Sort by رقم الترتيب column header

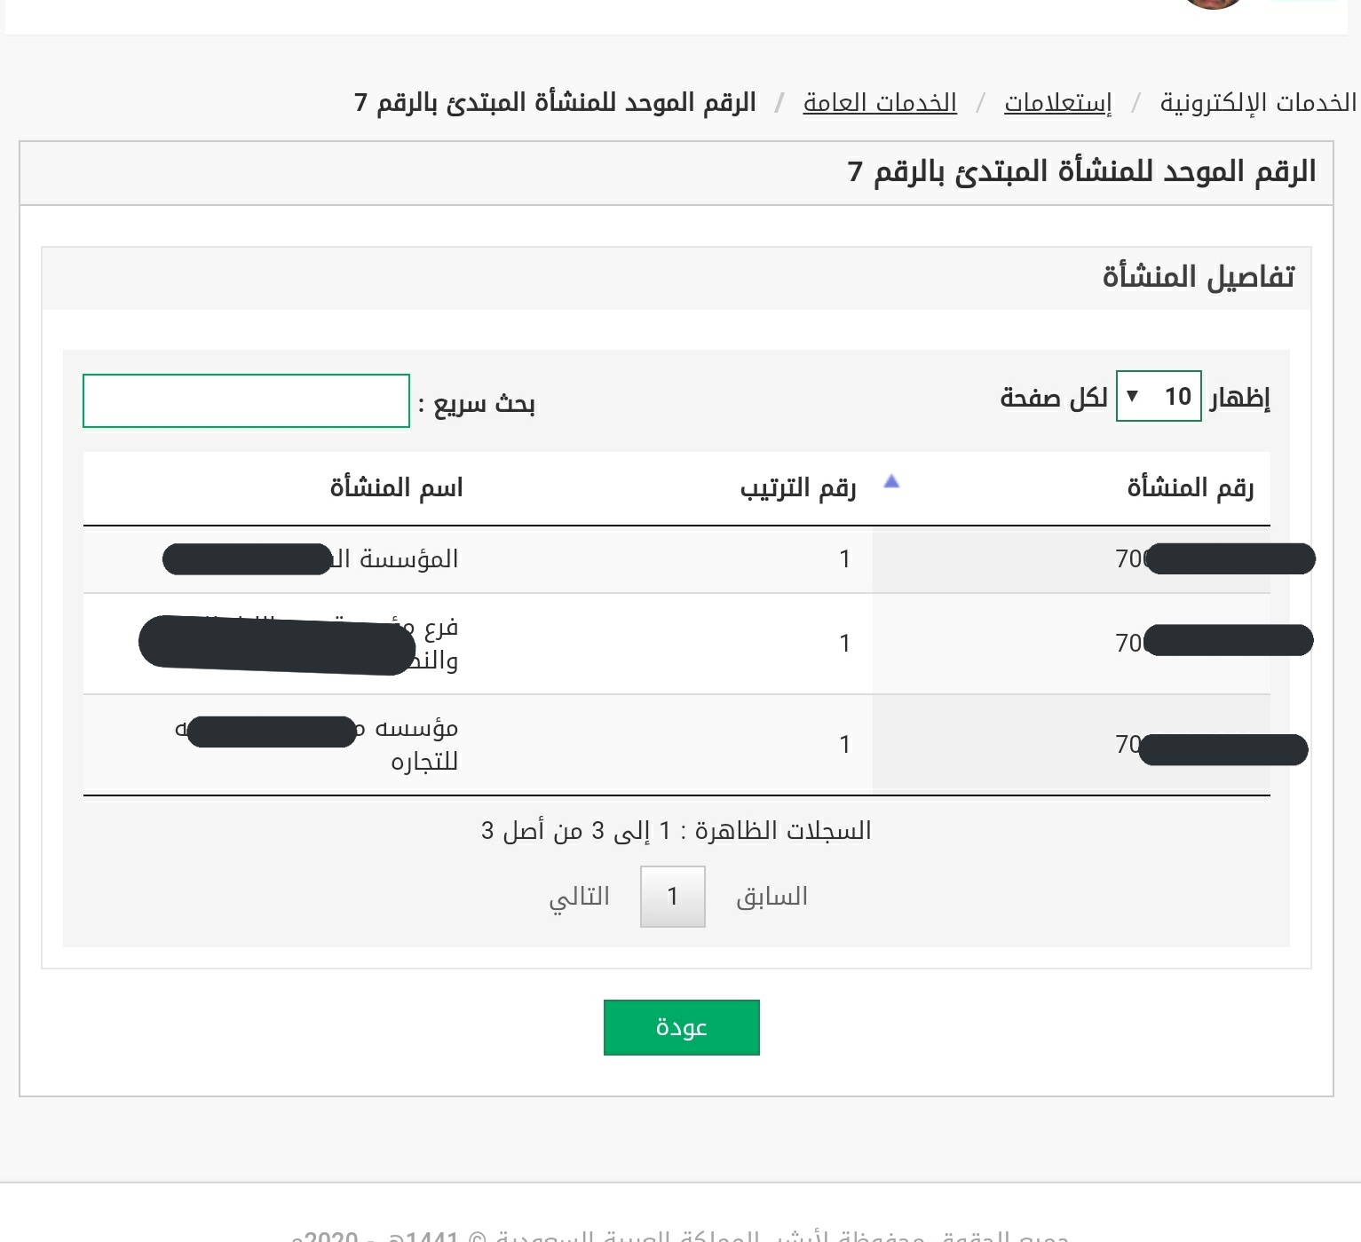[798, 487]
